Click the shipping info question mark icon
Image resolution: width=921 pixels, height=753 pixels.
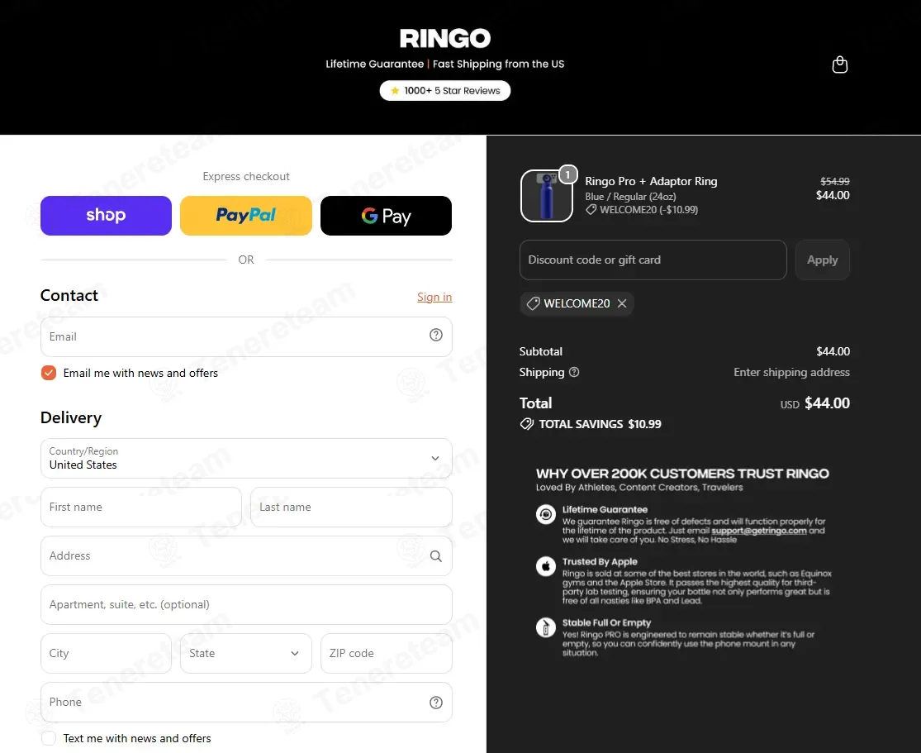tap(574, 372)
